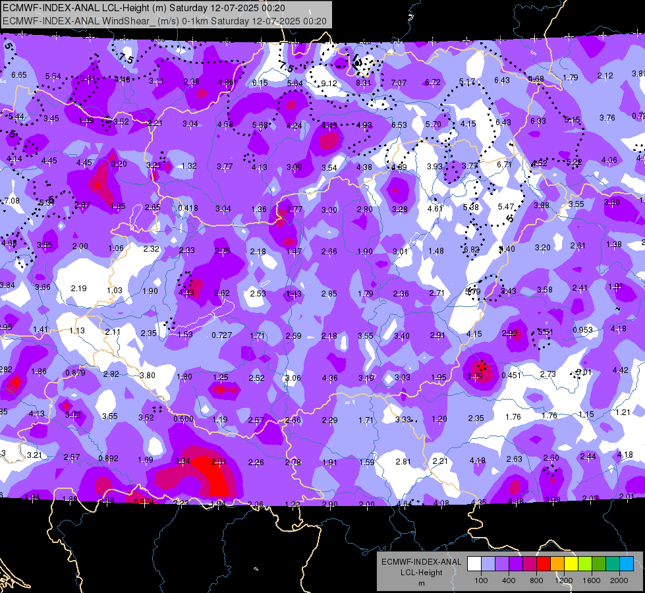Click the wind shear value 5.47
645x593 pixels.
pyautogui.click(x=506, y=207)
